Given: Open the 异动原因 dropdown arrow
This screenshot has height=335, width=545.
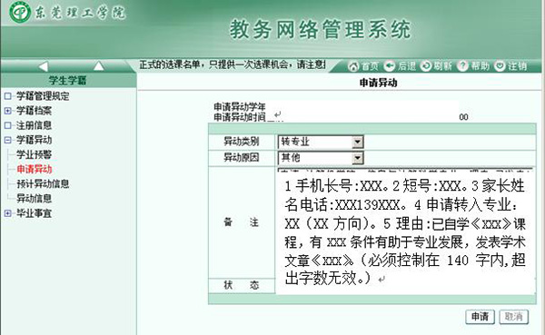Looking at the screenshot, I should pyautogui.click(x=357, y=158).
